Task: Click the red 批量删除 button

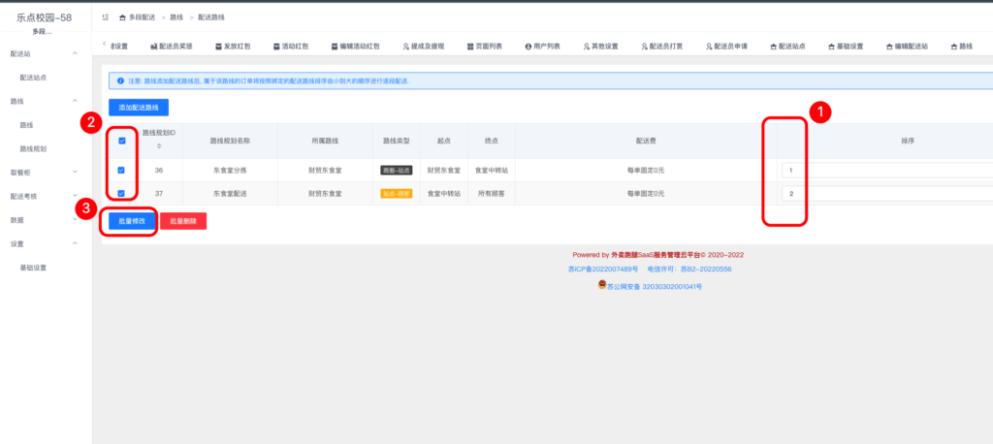Action: 182,221
